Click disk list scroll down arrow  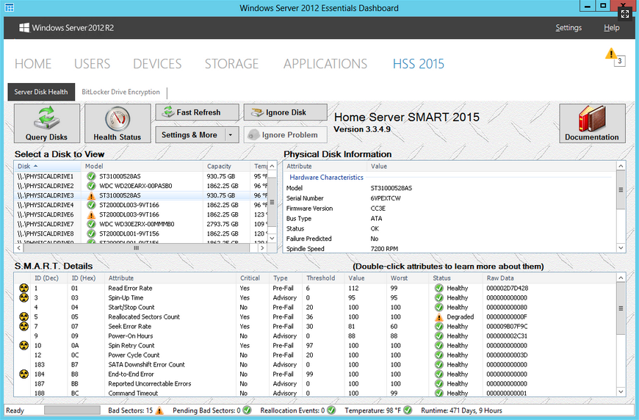(272, 239)
